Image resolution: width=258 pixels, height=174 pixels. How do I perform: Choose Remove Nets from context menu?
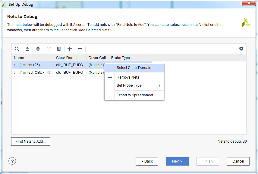click(134, 77)
